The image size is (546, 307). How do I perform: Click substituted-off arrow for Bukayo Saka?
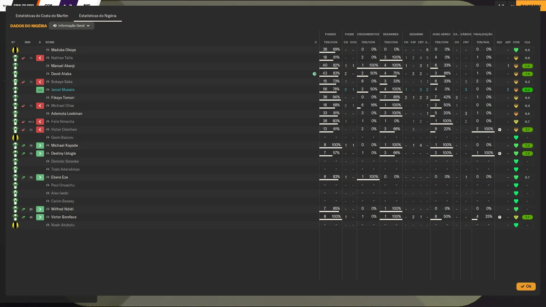click(40, 82)
